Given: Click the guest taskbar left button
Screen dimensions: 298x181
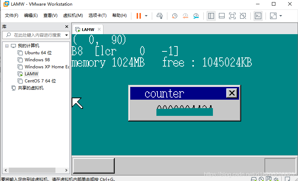Looking at the screenshot, I should 94,166.
